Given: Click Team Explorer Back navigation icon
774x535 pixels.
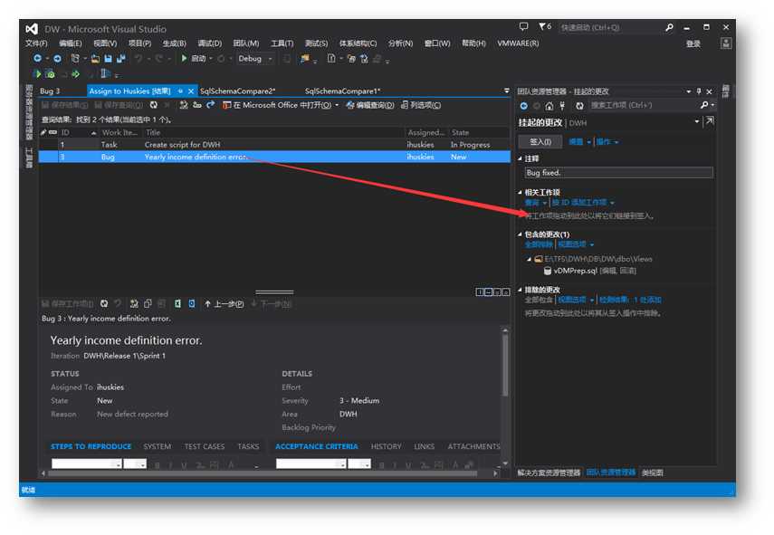Looking at the screenshot, I should 524,106.
